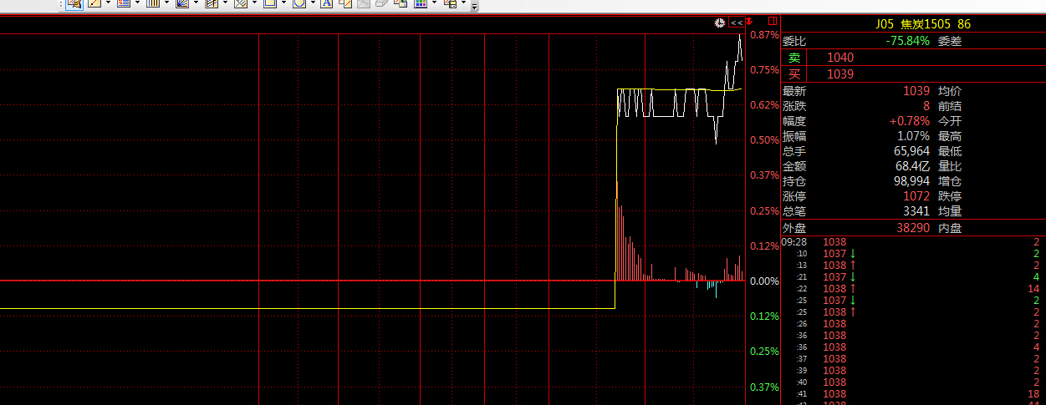Open dropdown arrow beside the colored grid icon
This screenshot has height=405, width=1046.
[x=434, y=3]
